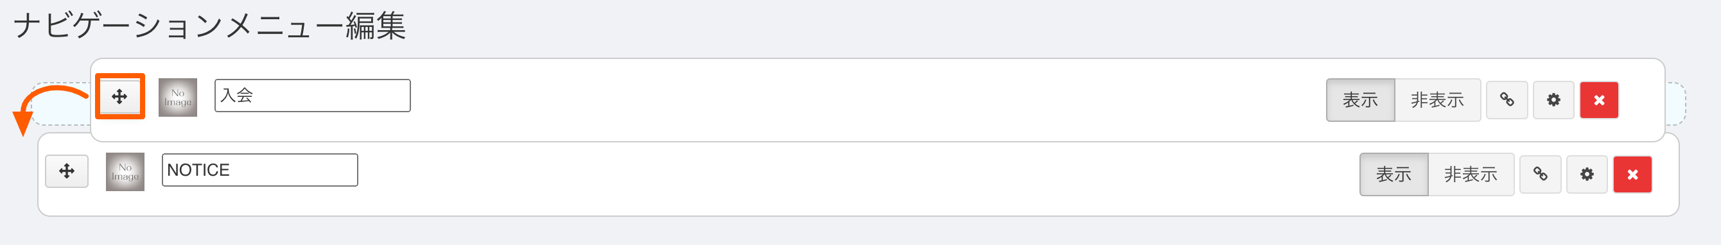Click the No Image thumbnail of NOTICE row
1721x245 pixels.
pyautogui.click(x=125, y=172)
